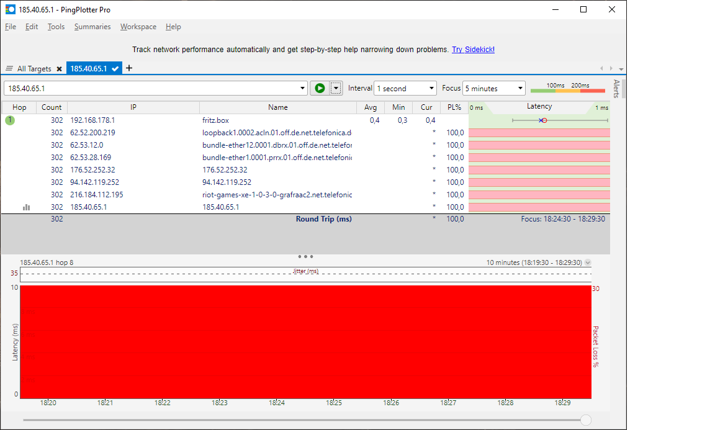The image size is (715, 430).
Task: Open the Help menu
Action: [x=173, y=27]
